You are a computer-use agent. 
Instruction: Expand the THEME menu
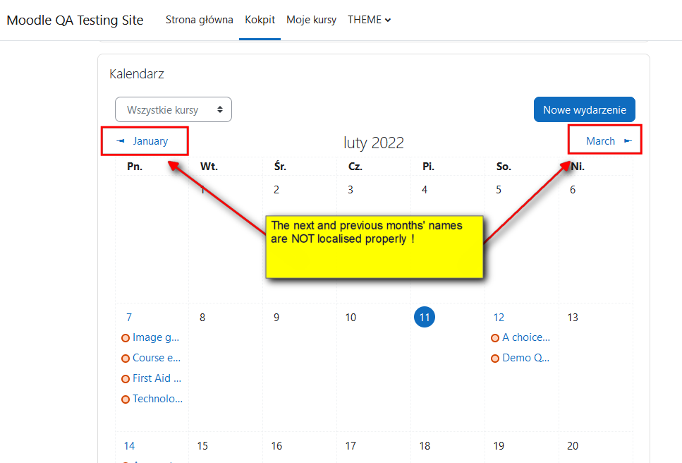pos(370,20)
